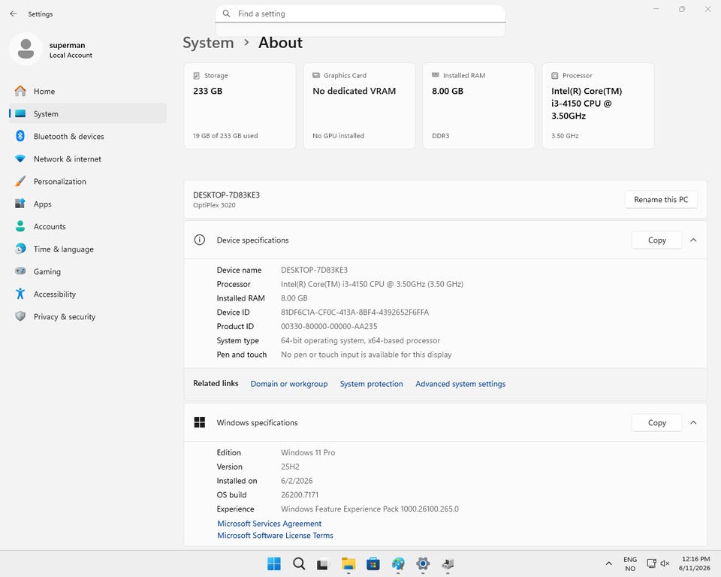
Task: Click the Accessibility figure icon
Action: (x=20, y=294)
